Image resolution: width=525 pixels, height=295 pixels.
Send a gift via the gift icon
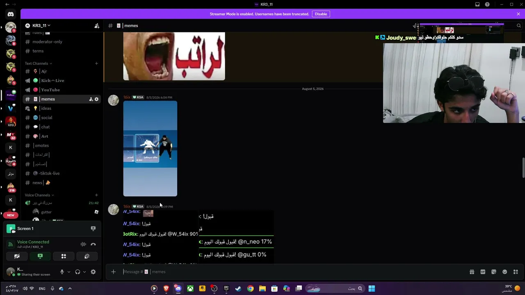coord(472,272)
